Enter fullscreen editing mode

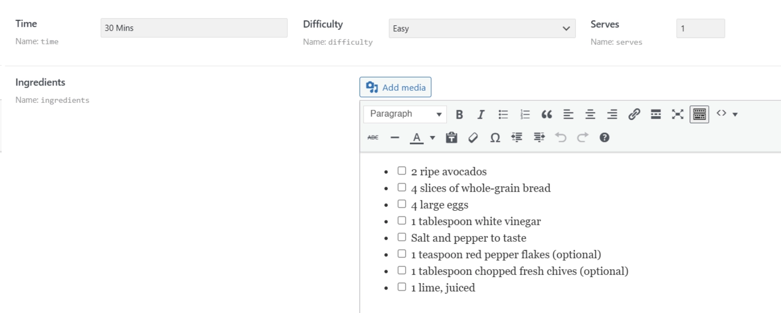click(x=677, y=114)
